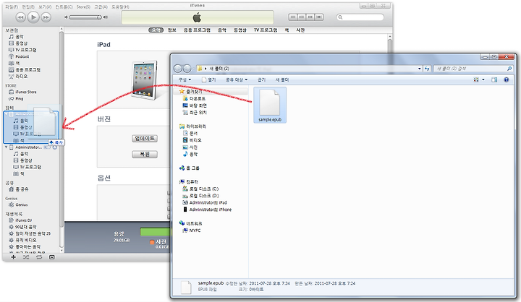The height and width of the screenshot is (302, 521).
Task: Show the artwork viewer in iTunes
Action: click(52, 257)
